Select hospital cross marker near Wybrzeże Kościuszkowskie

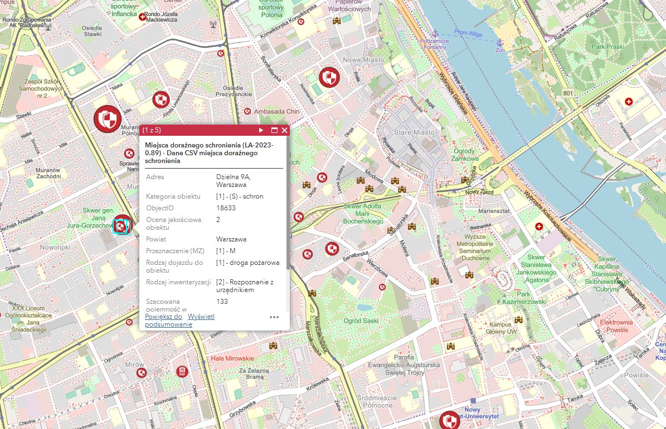pos(539,227)
